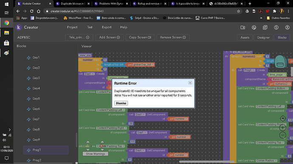
Task: Select Day5 in the Blocks list
Action: 46,98
